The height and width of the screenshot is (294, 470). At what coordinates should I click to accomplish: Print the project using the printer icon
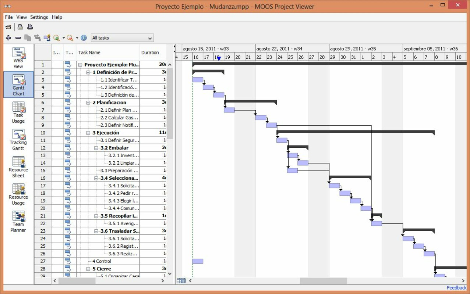[20, 26]
